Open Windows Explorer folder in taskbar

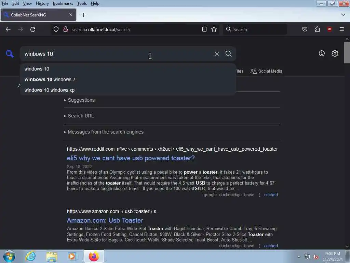[x=52, y=256]
